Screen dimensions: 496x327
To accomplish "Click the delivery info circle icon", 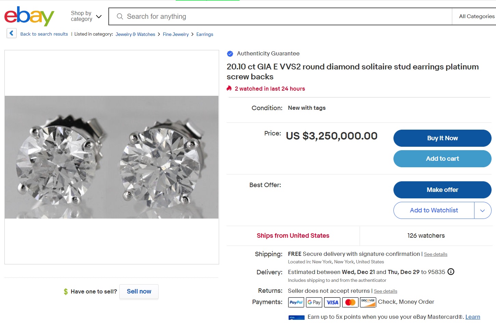I will pyautogui.click(x=451, y=272).
